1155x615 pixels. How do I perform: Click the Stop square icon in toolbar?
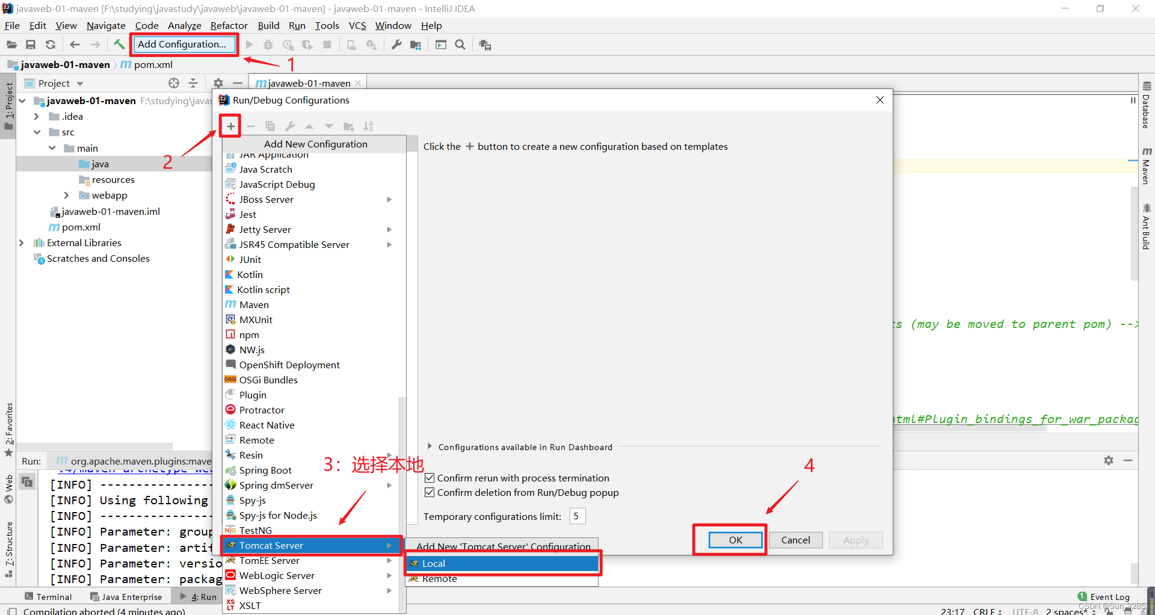coord(327,45)
